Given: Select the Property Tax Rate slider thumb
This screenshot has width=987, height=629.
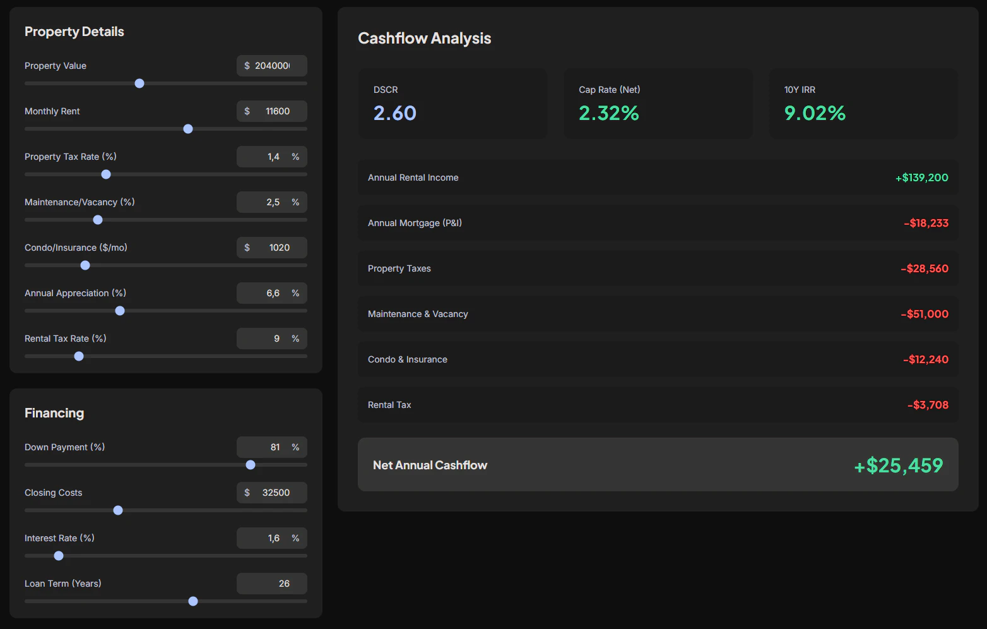Looking at the screenshot, I should point(106,174).
